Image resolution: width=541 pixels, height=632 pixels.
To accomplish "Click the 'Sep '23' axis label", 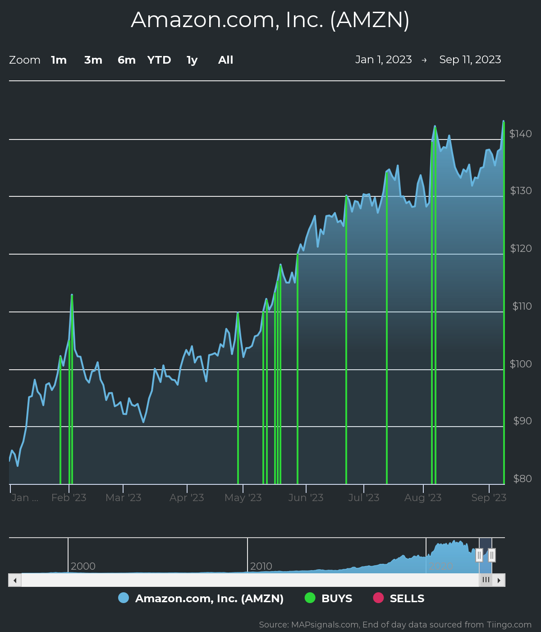I will pos(489,497).
